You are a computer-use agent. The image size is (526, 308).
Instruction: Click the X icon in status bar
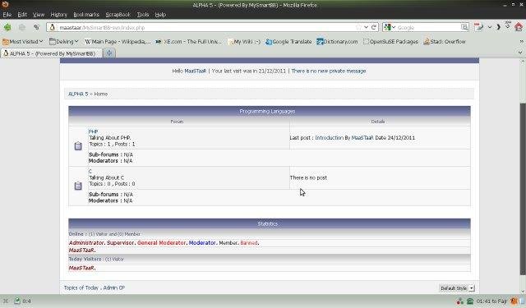point(6,301)
